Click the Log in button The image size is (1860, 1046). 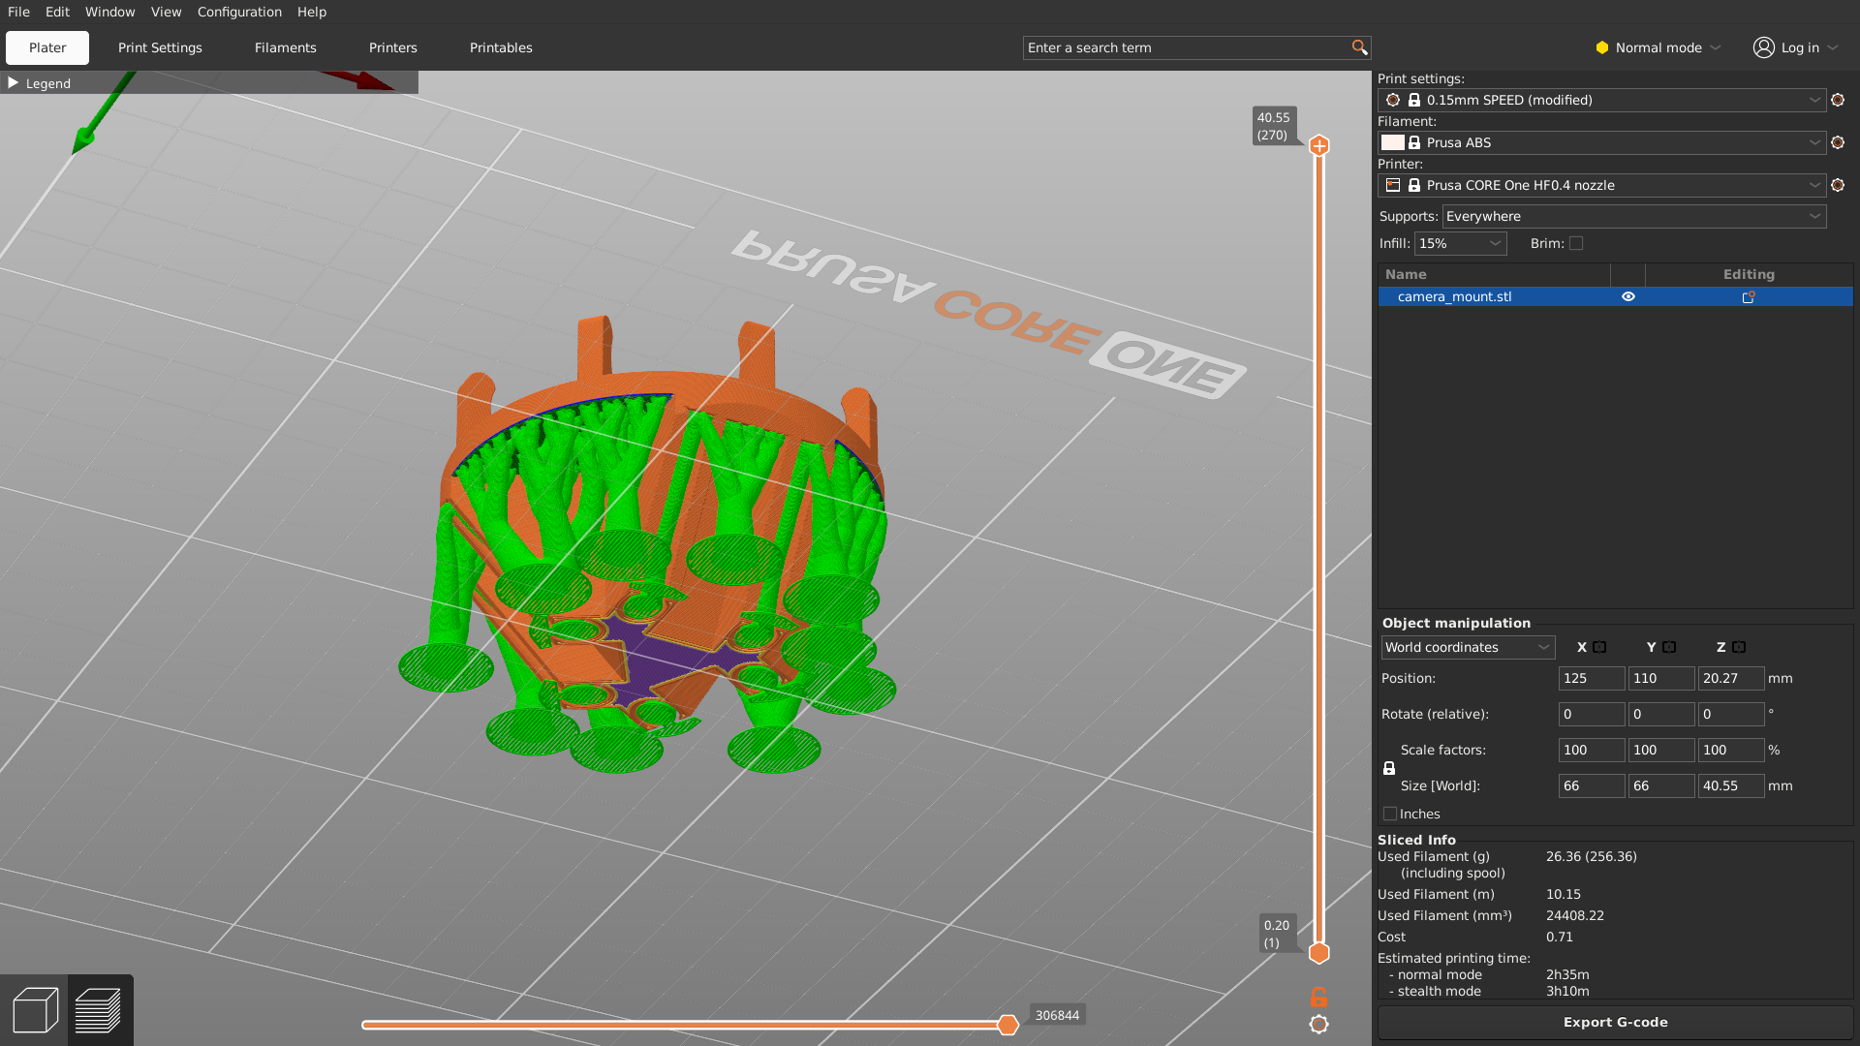coord(1797,47)
